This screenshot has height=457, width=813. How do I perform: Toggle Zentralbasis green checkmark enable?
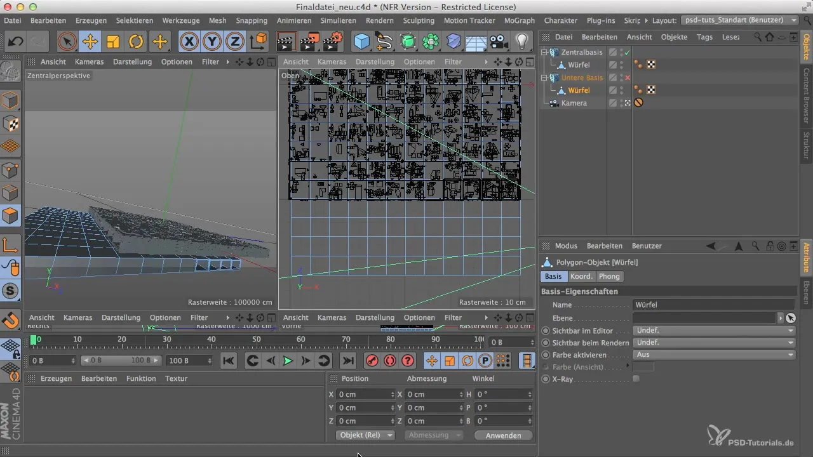628,52
